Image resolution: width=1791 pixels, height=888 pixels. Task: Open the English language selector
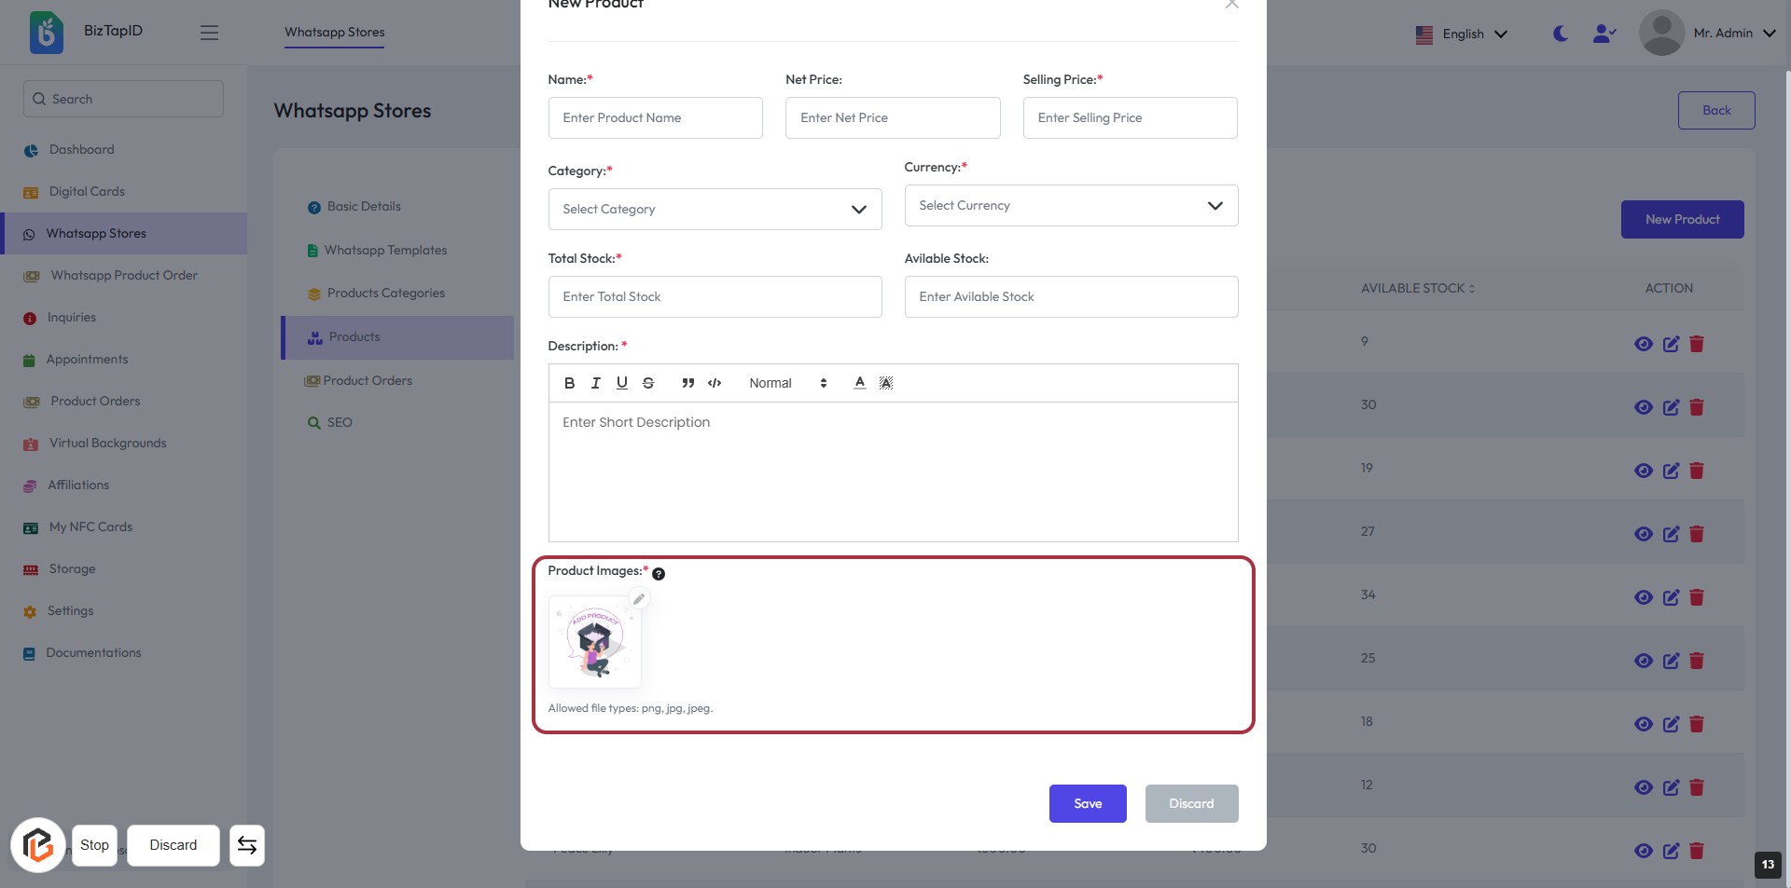tap(1462, 34)
